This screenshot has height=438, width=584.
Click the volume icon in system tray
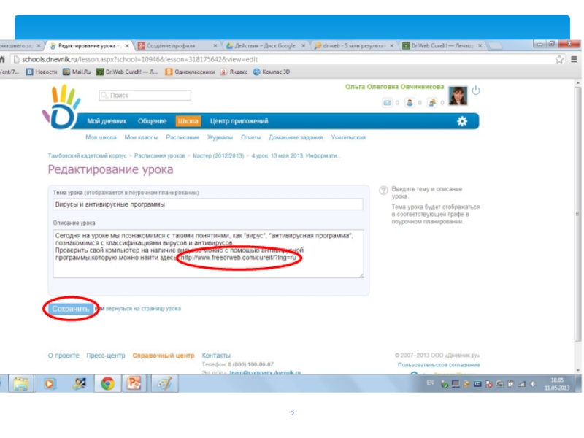533,384
